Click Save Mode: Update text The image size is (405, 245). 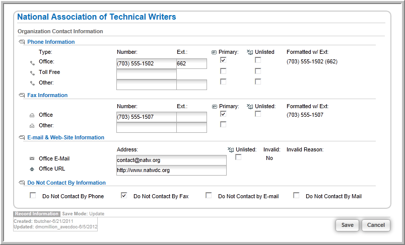(83, 214)
